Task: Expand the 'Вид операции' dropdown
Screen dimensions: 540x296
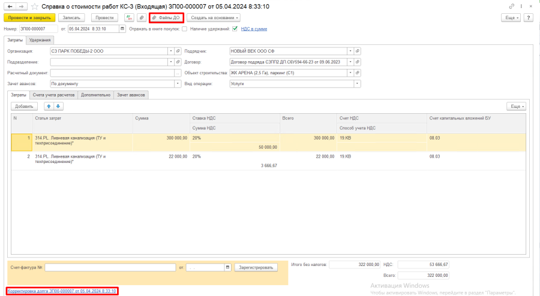Action: click(358, 84)
